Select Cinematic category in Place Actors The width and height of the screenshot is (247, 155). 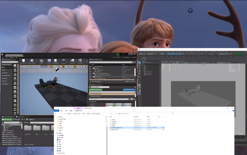[5, 73]
